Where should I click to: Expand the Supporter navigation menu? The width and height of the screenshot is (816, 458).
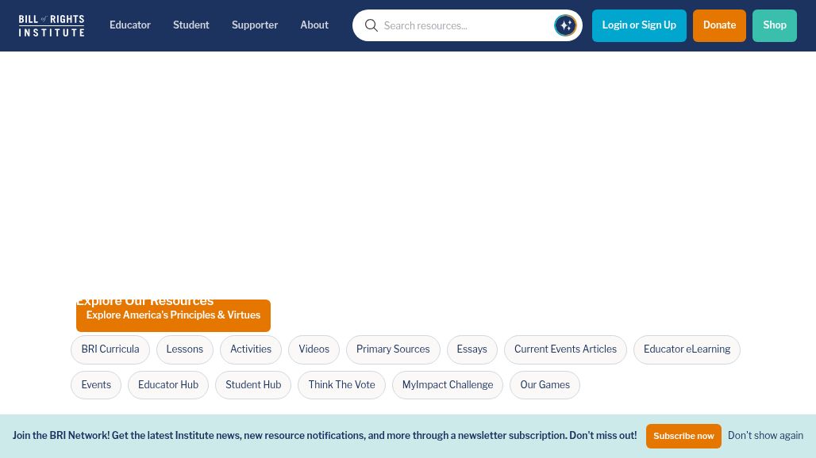click(255, 25)
